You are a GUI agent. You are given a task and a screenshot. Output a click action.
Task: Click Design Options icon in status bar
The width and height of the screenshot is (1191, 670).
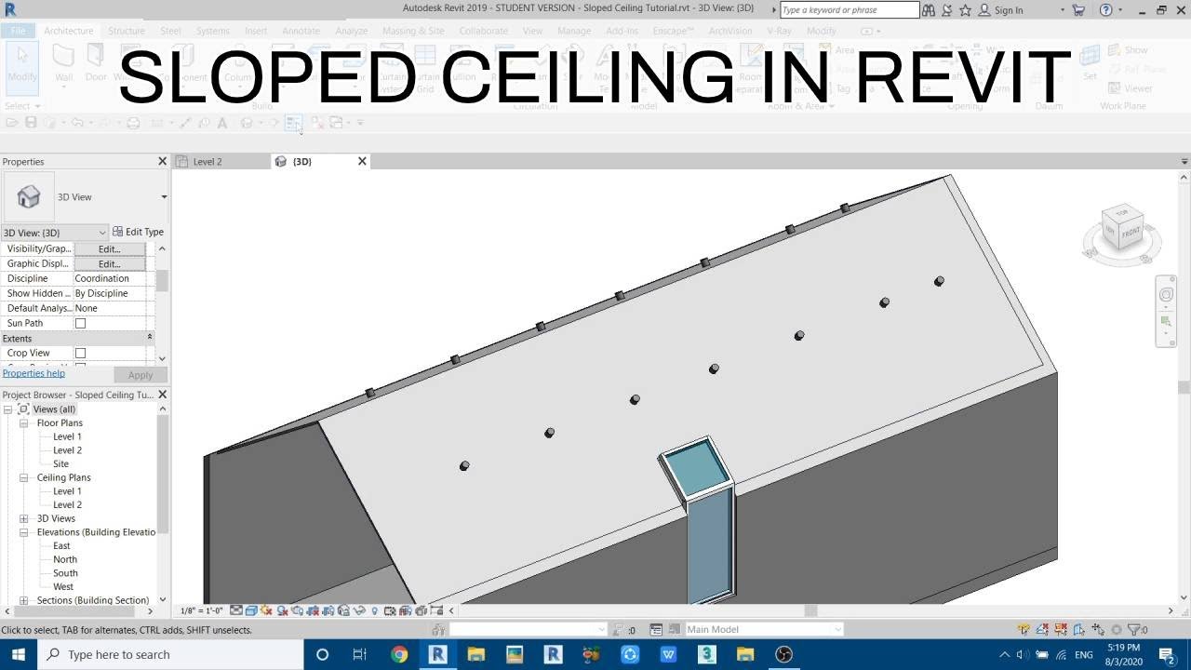click(656, 630)
